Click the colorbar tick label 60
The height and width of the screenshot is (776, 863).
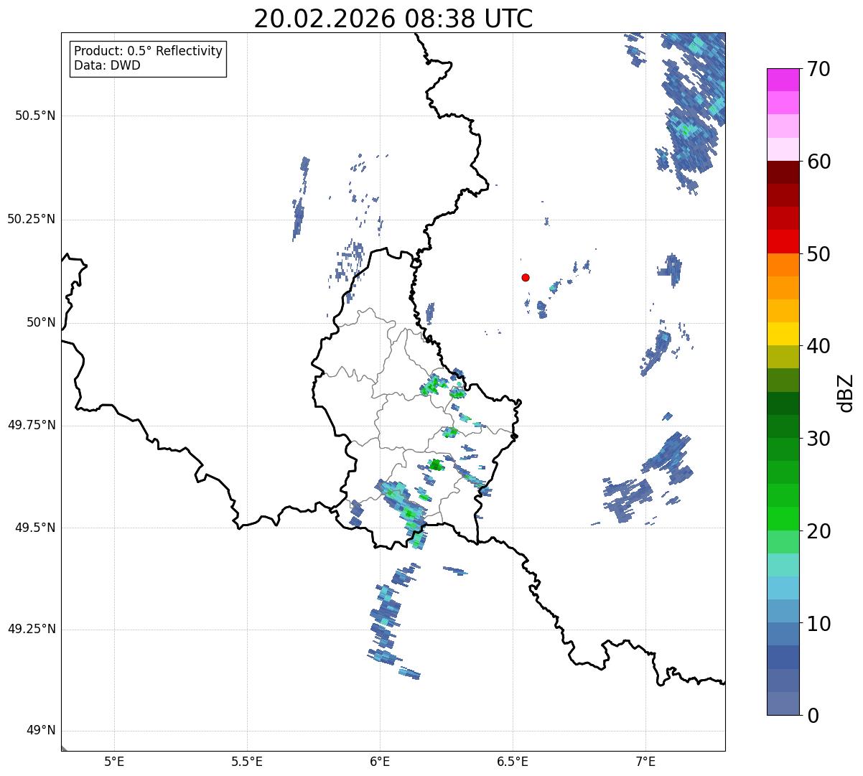[x=818, y=162]
